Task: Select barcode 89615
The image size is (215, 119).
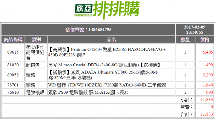Action: pyautogui.click(x=13, y=52)
